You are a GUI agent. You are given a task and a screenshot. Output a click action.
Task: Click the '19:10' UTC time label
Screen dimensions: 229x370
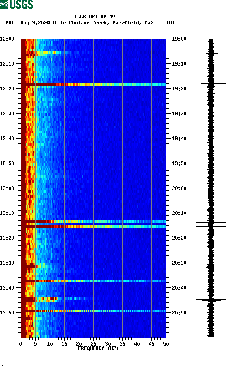tap(179, 64)
